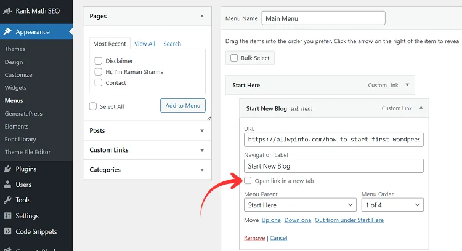Tick the Contact page checkbox
462x251 pixels.
98,82
